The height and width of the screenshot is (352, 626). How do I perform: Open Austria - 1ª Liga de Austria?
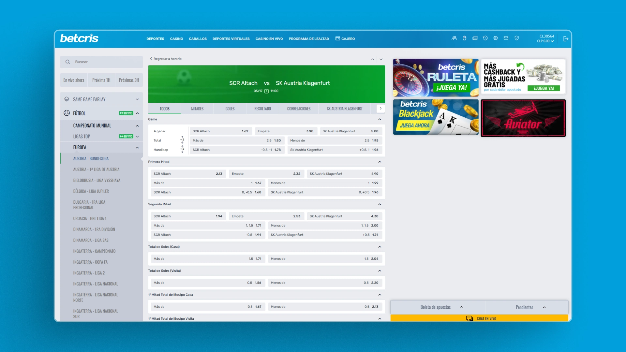tap(96, 169)
